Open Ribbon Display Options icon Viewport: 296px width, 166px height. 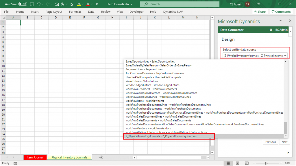coord(258,4)
